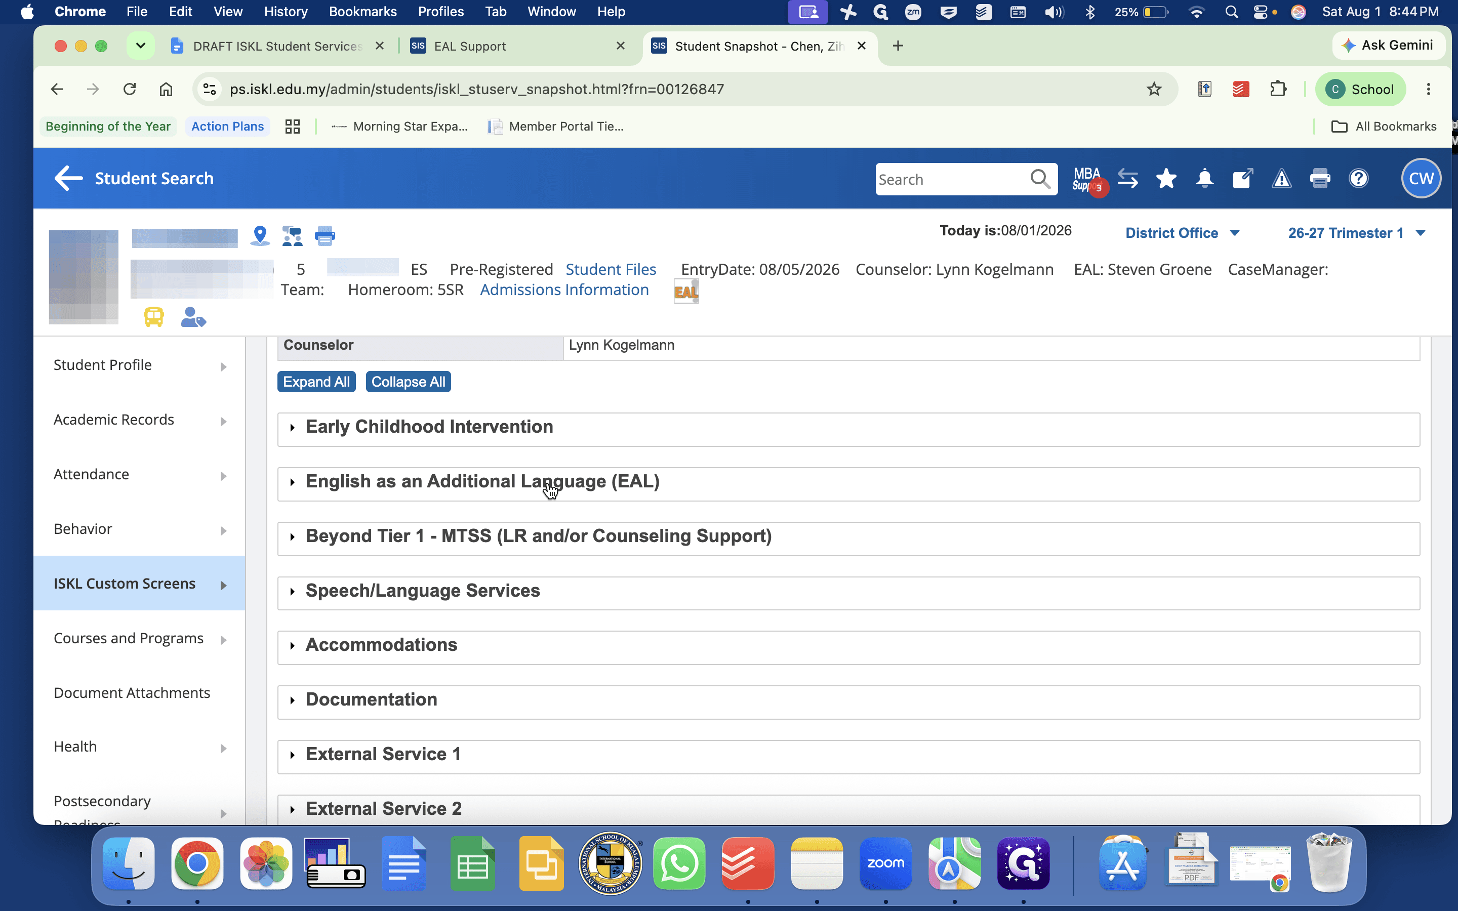Open WhatsApp from the dock
The height and width of the screenshot is (911, 1458).
(679, 863)
